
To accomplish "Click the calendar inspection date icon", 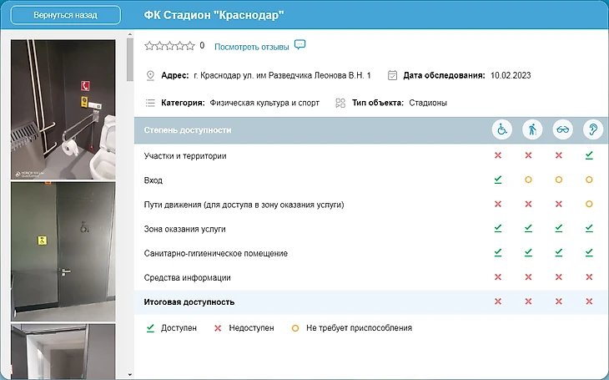I will (392, 75).
